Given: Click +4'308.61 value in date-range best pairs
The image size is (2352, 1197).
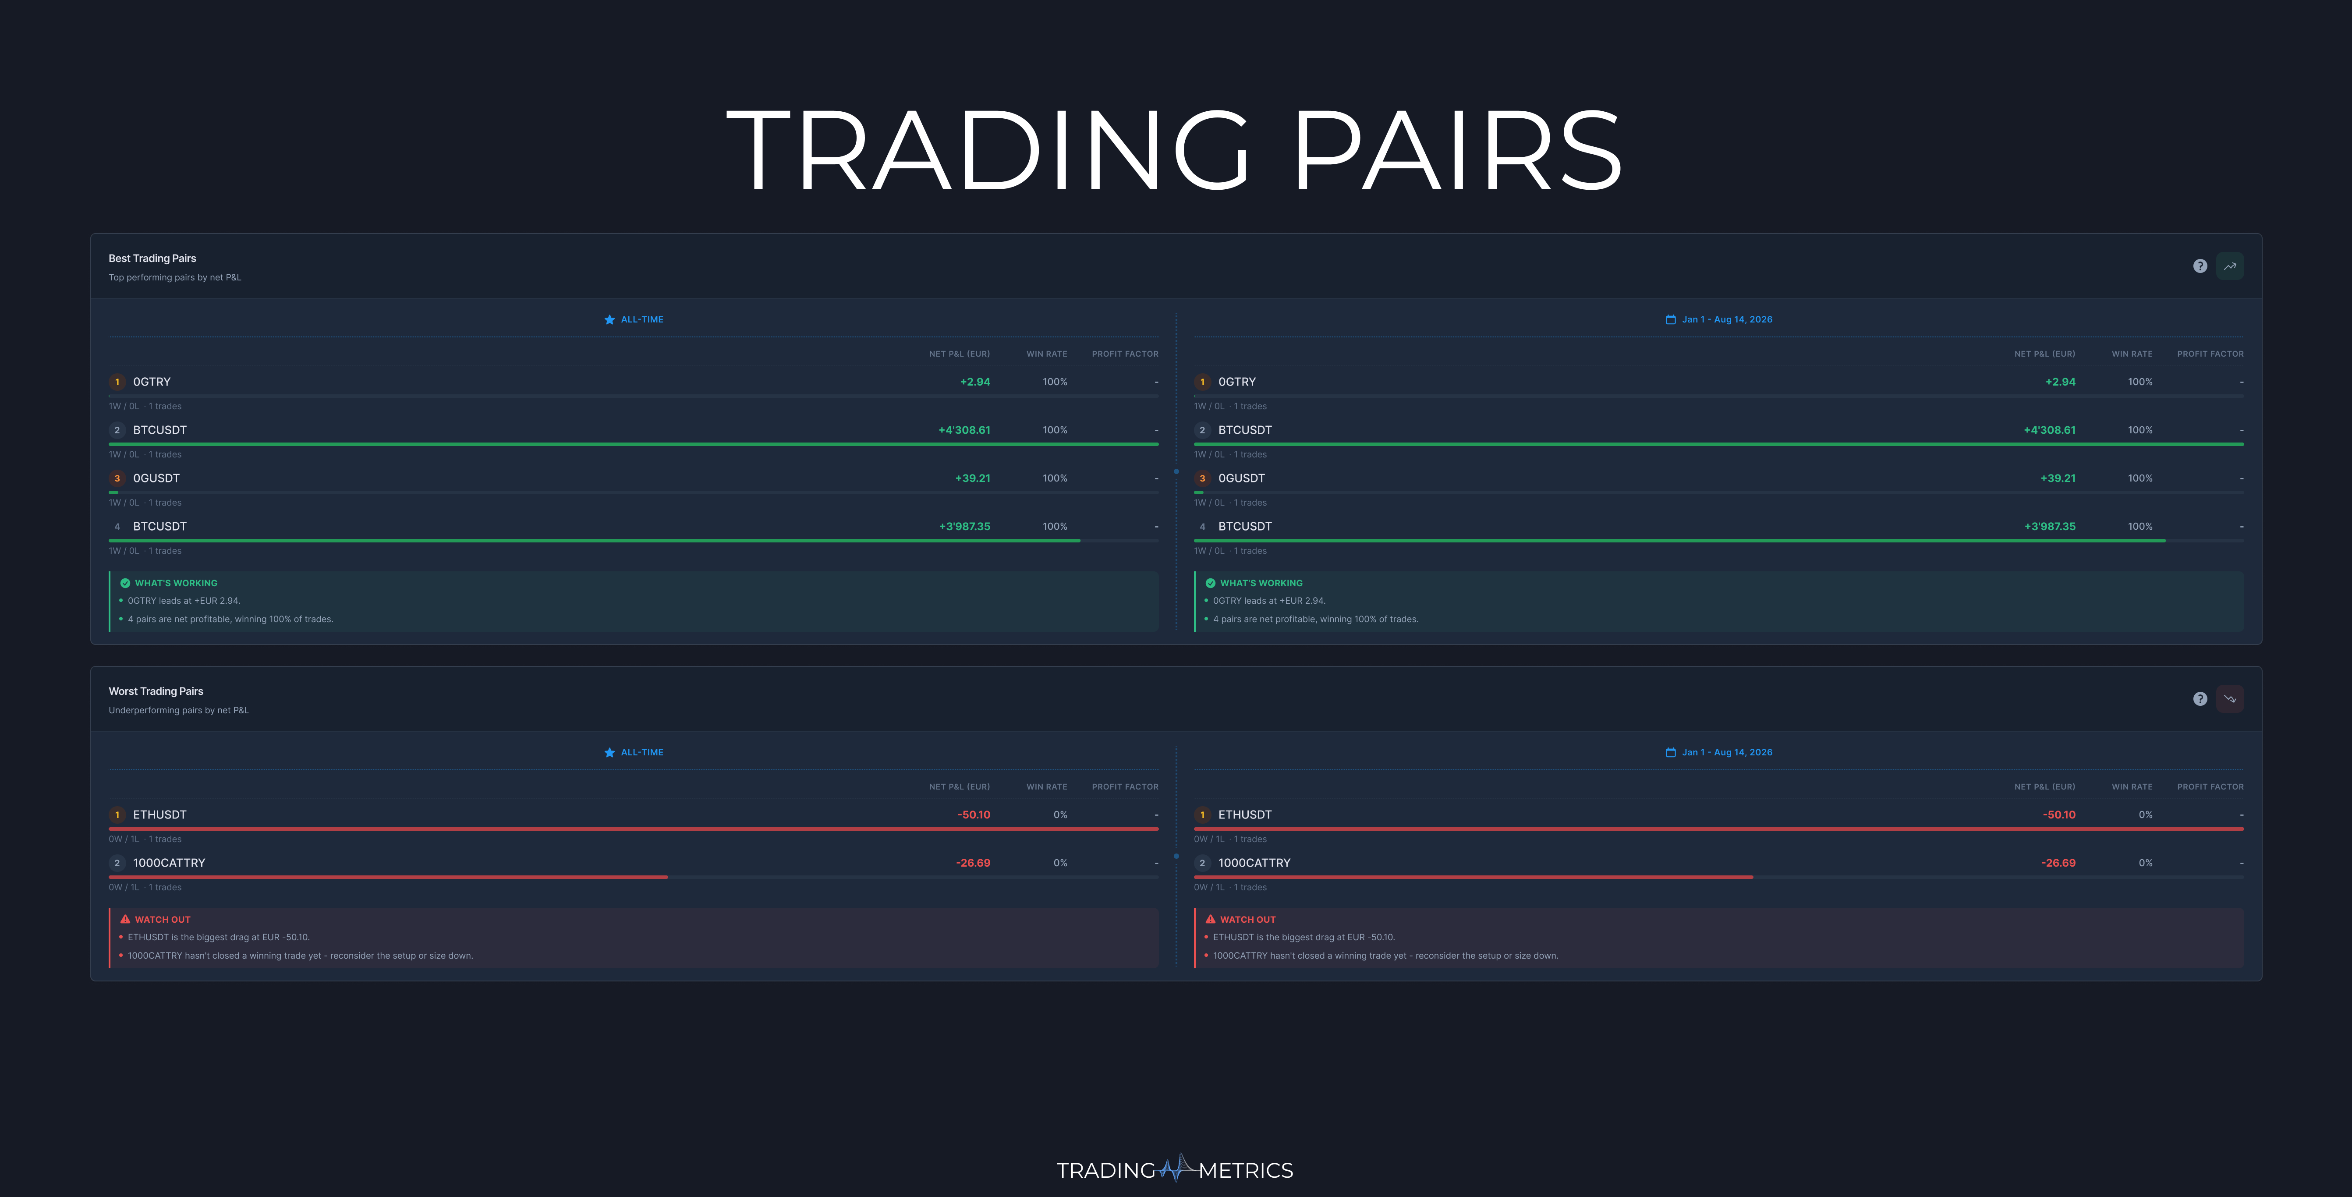Looking at the screenshot, I should tap(2050, 430).
